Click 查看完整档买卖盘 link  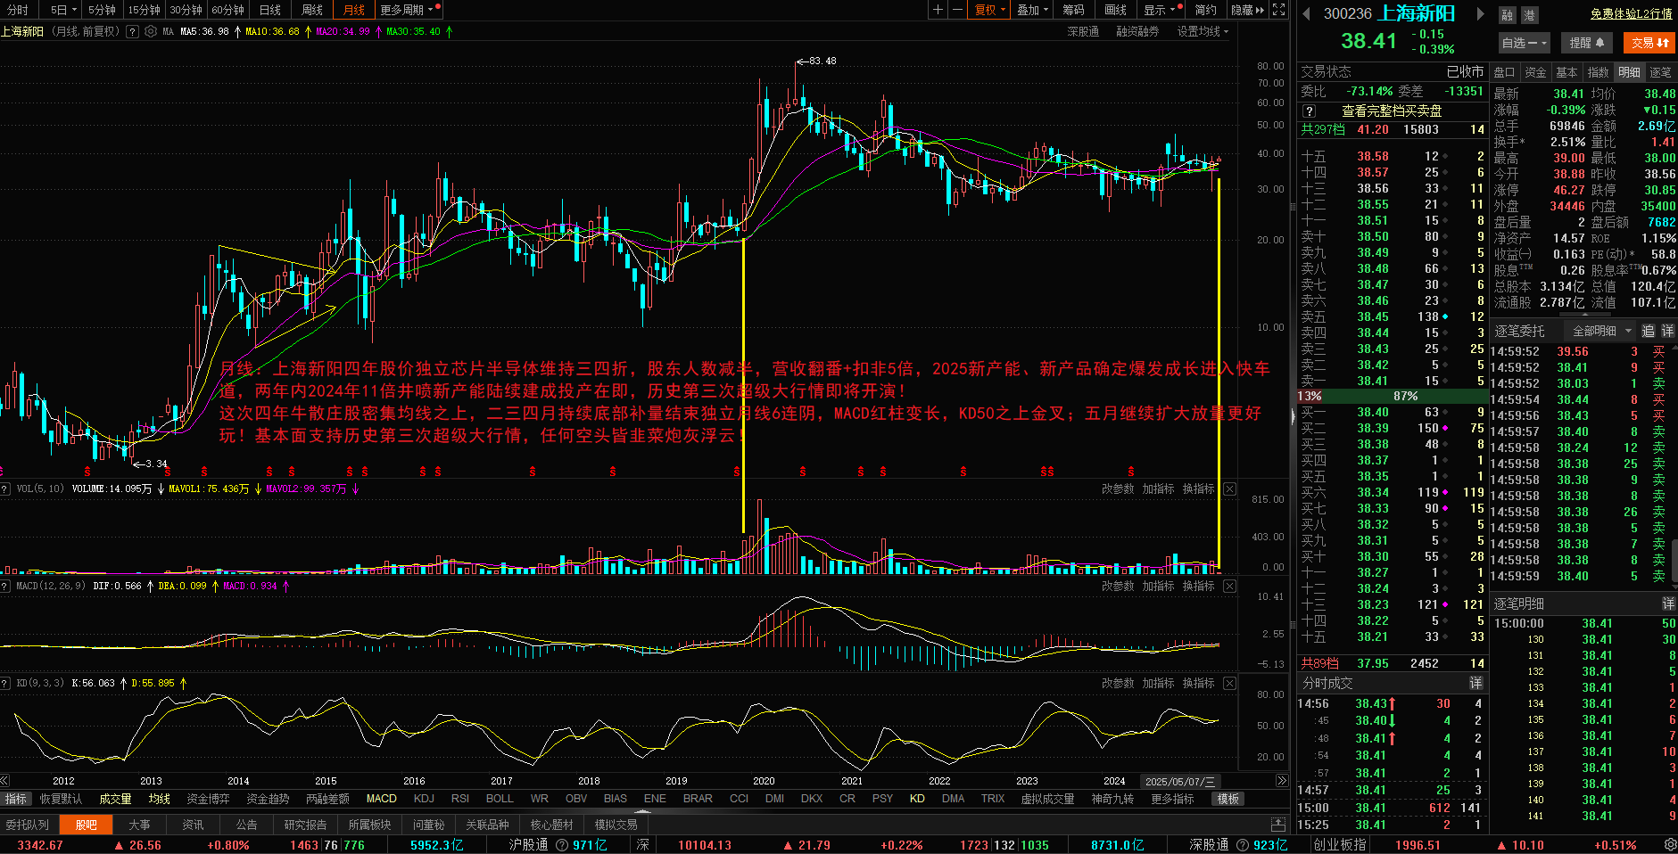[1392, 111]
